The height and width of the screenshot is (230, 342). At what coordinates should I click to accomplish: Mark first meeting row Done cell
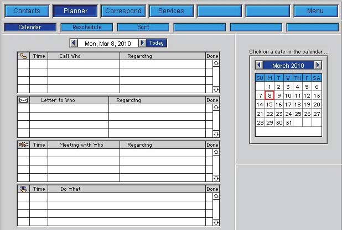tap(209, 153)
